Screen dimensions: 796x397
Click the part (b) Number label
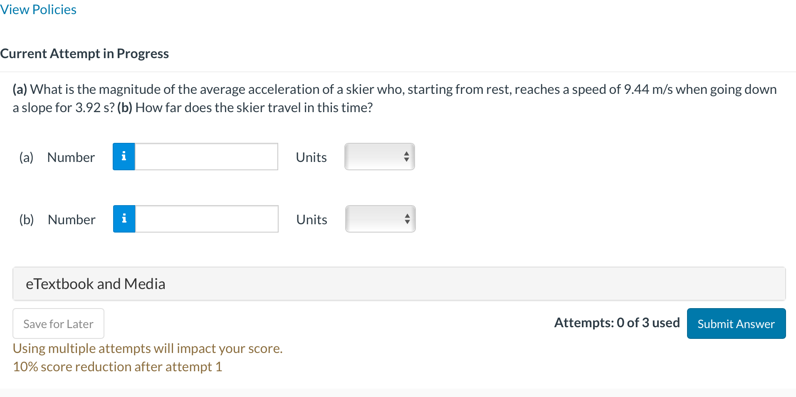tap(72, 220)
